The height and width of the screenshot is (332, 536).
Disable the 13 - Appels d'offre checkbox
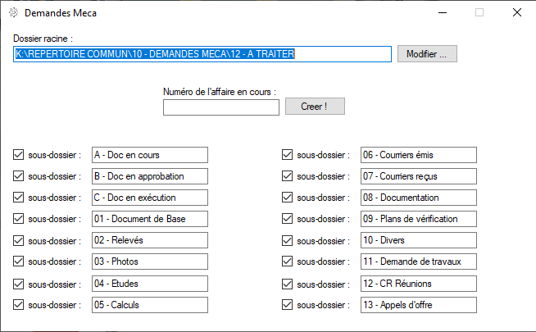(x=287, y=305)
